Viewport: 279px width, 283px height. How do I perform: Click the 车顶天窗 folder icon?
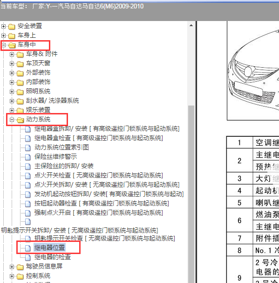point(20,64)
